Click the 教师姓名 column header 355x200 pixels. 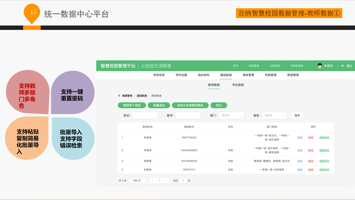[147, 127]
